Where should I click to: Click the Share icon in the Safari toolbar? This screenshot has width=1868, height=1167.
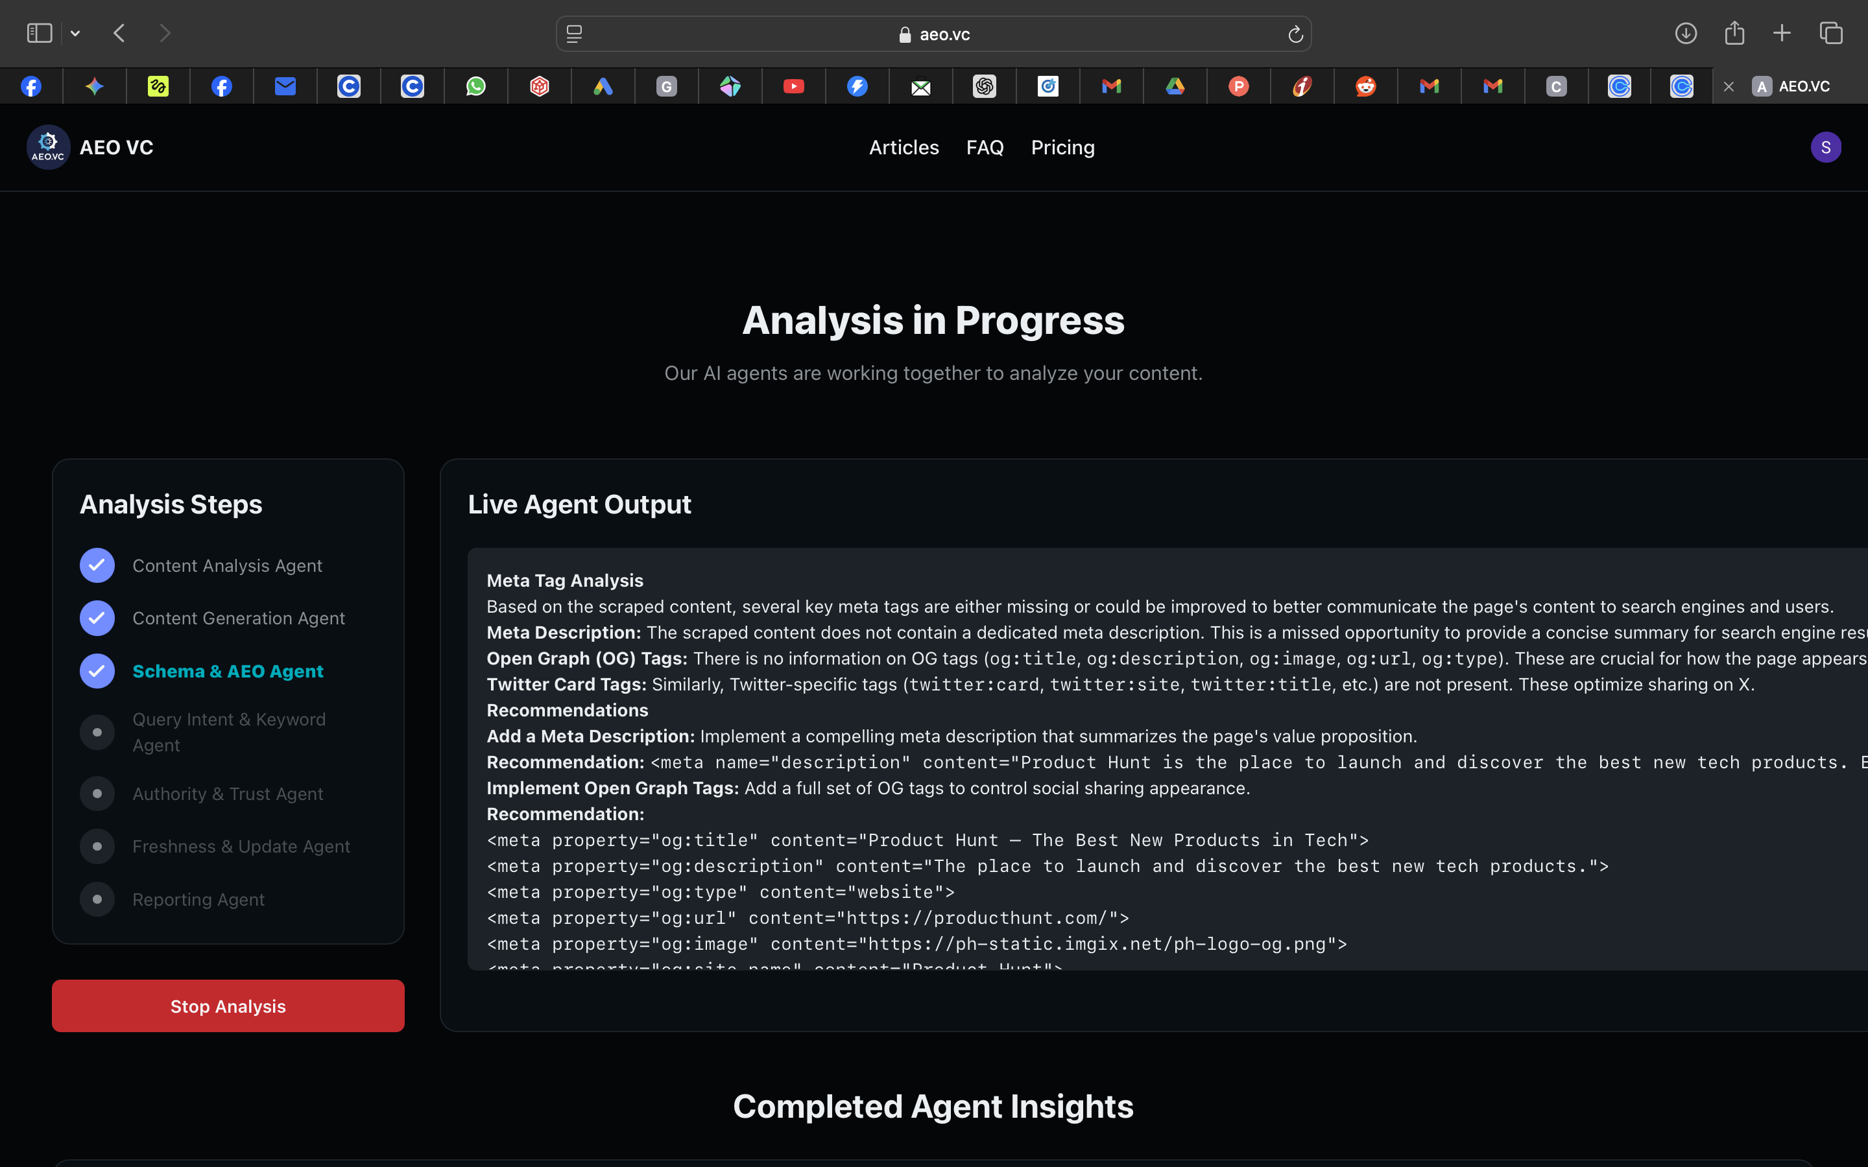point(1734,33)
